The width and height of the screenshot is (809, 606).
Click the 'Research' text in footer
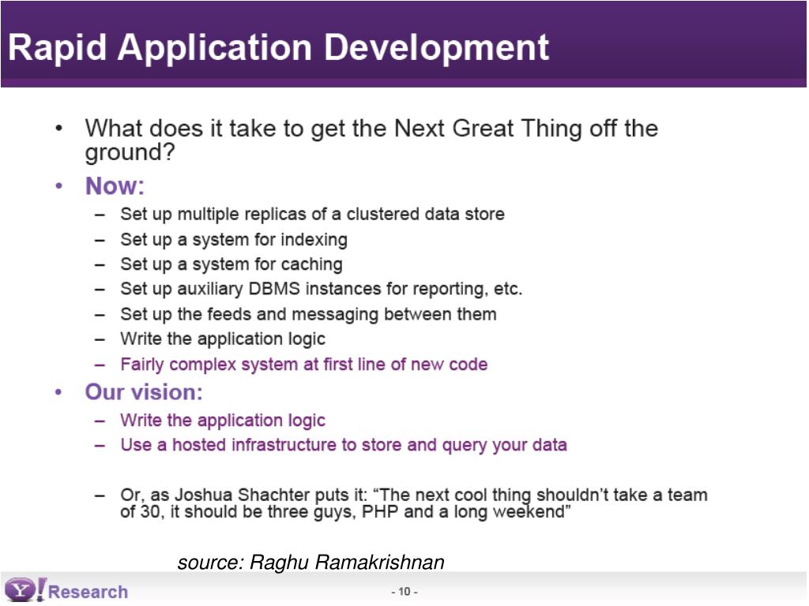(x=88, y=592)
